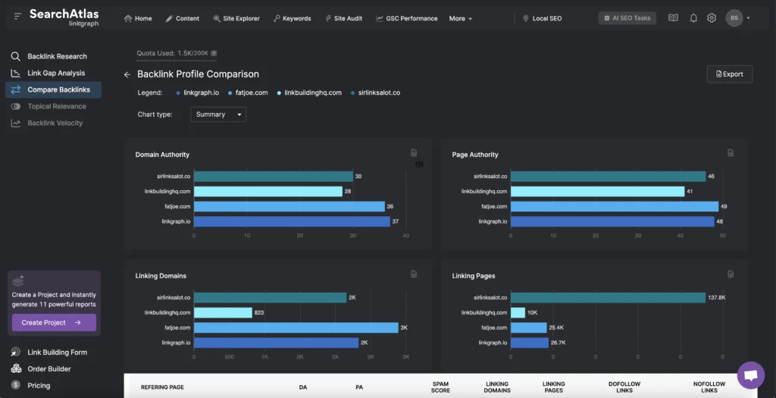
Task: Click the Order Builder cubes icon
Action: click(x=16, y=368)
